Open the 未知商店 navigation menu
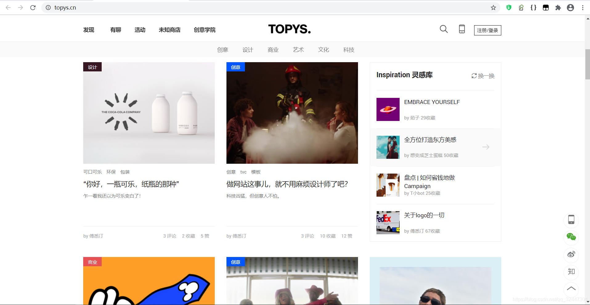 [169, 30]
